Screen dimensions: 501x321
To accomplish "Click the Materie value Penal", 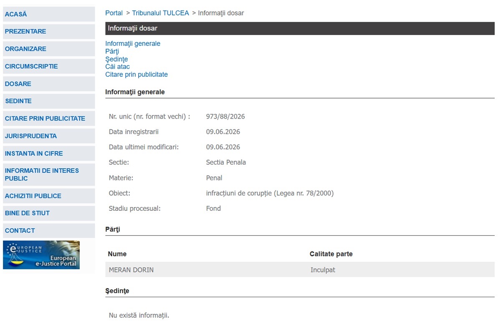I will click(x=214, y=178).
